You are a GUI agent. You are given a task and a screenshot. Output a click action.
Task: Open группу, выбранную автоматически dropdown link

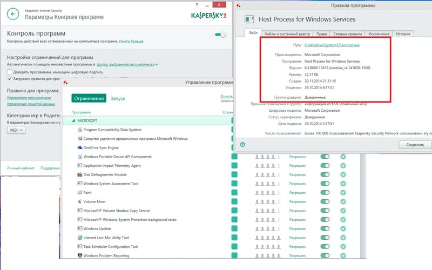127,64
